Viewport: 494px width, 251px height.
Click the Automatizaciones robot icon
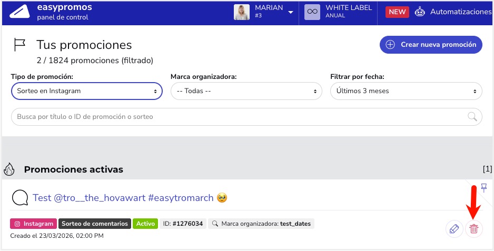click(x=420, y=12)
